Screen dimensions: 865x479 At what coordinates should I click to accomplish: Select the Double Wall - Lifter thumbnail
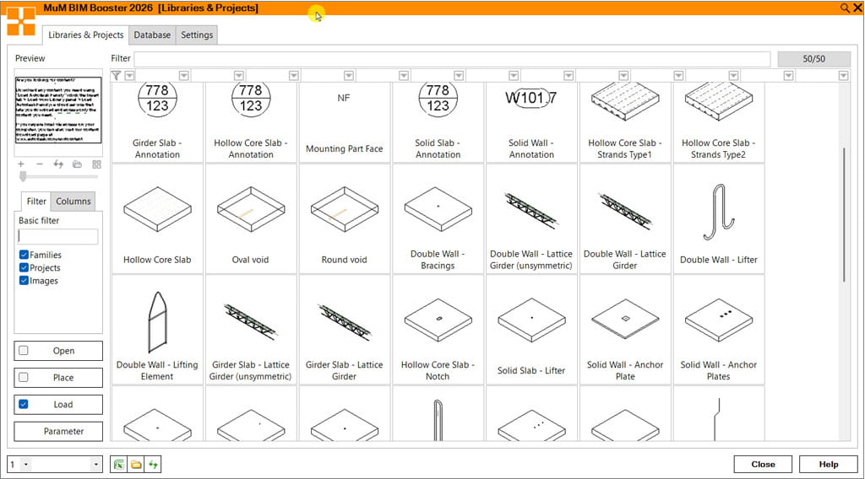(718, 218)
